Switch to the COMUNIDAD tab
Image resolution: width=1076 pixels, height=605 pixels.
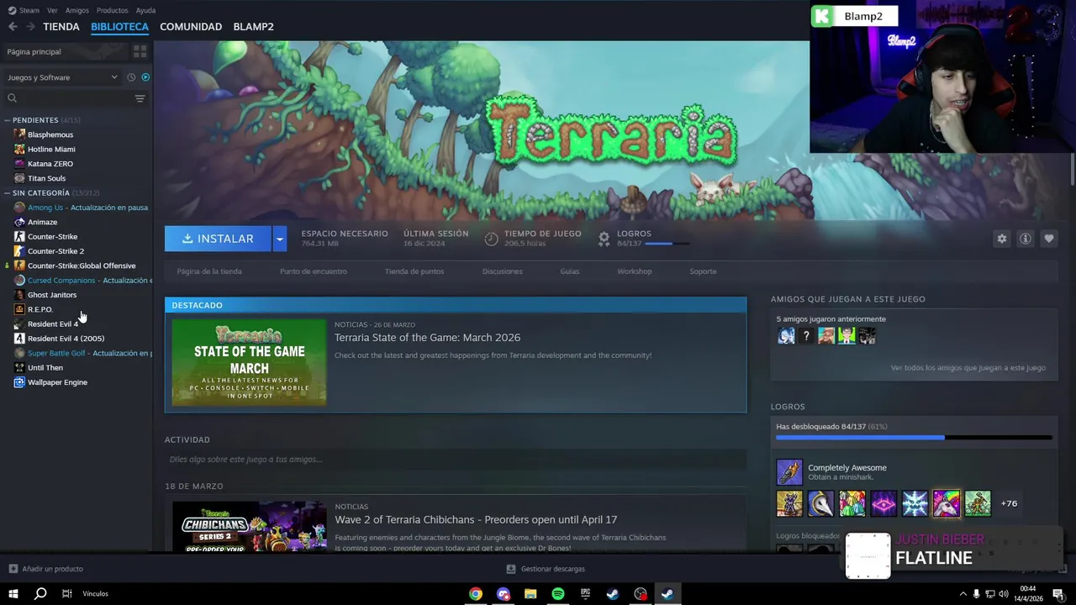[191, 27]
